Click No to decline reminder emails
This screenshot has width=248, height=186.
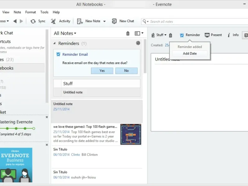[x=126, y=71]
